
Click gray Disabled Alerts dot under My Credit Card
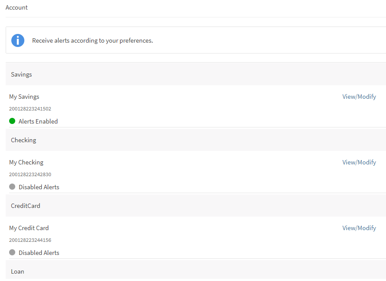pos(12,252)
